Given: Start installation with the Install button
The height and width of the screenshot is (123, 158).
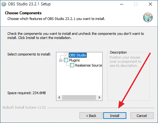Looking at the screenshot, I should pyautogui.click(x=115, y=116).
